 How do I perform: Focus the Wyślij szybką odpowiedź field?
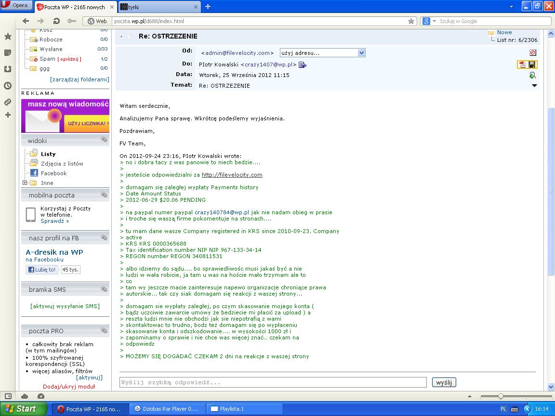tap(273, 382)
